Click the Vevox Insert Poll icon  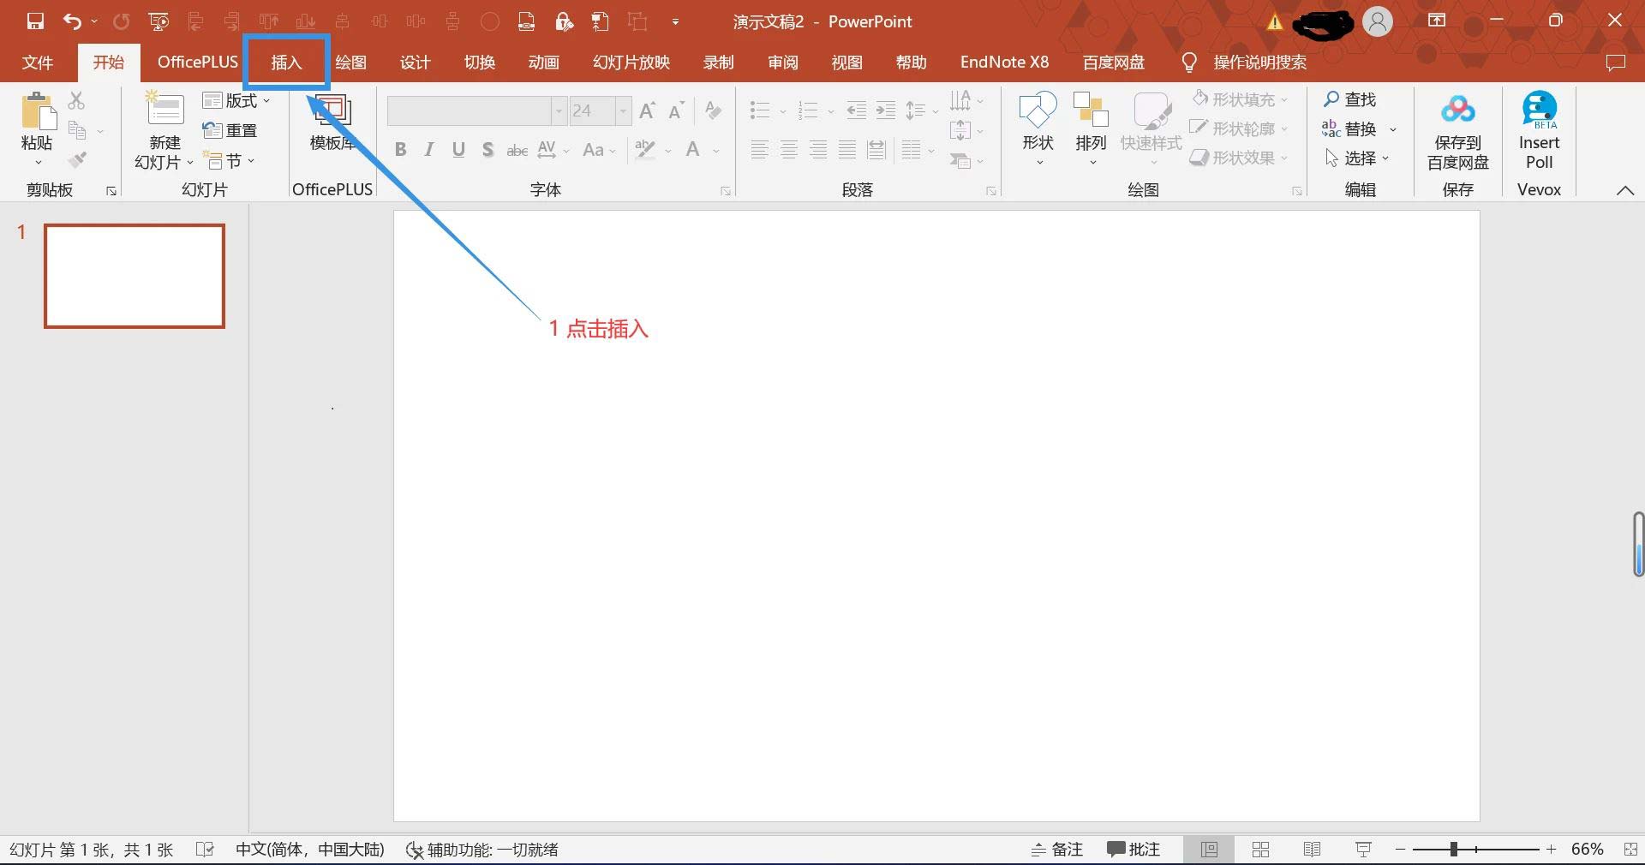click(1539, 110)
